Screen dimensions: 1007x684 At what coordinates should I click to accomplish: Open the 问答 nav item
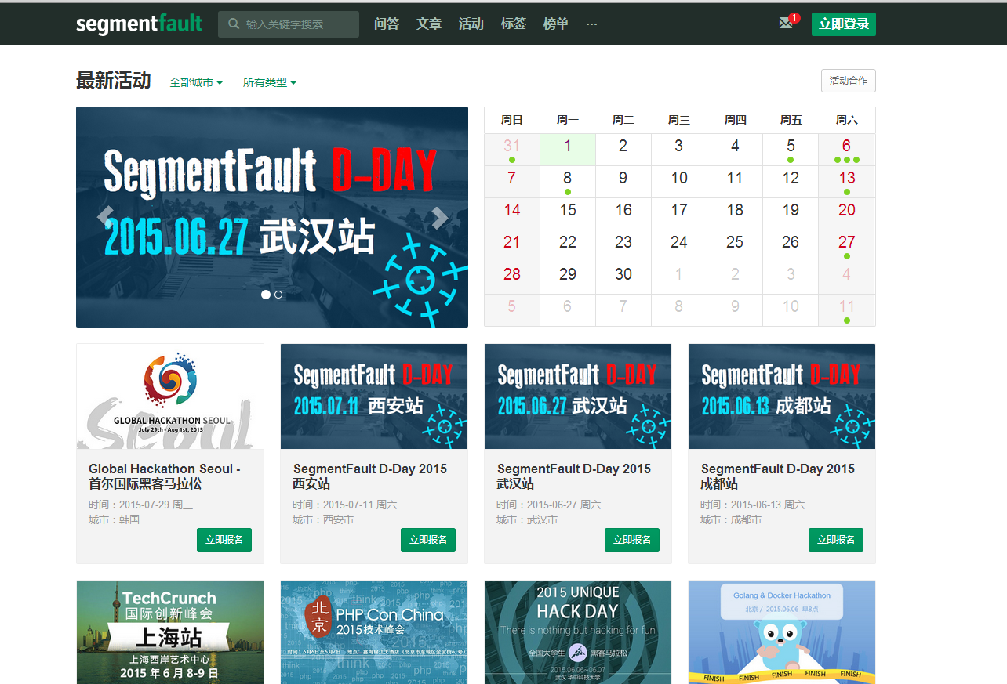387,24
